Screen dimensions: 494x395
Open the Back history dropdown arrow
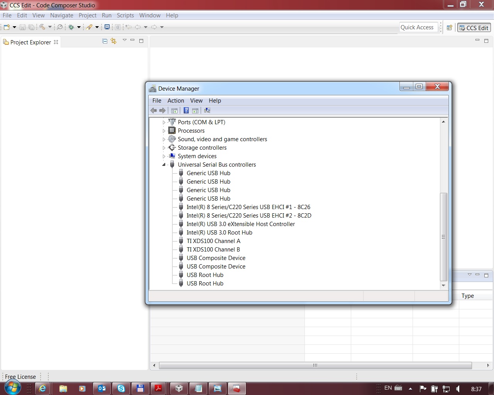pyautogui.click(x=145, y=27)
